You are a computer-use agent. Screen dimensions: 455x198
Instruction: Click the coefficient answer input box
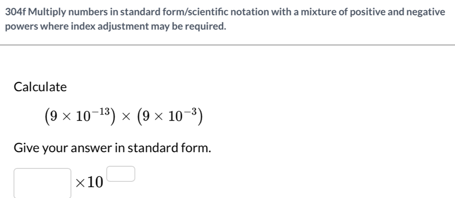[42, 183]
